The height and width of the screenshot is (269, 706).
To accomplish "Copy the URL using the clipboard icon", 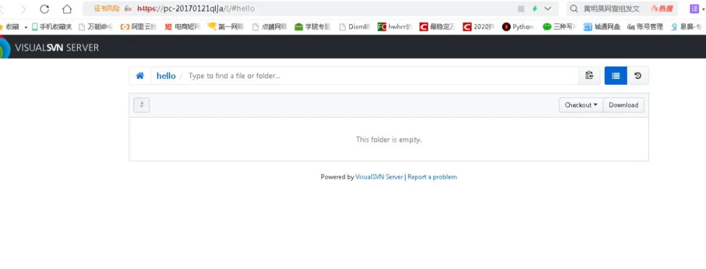I will 589,76.
